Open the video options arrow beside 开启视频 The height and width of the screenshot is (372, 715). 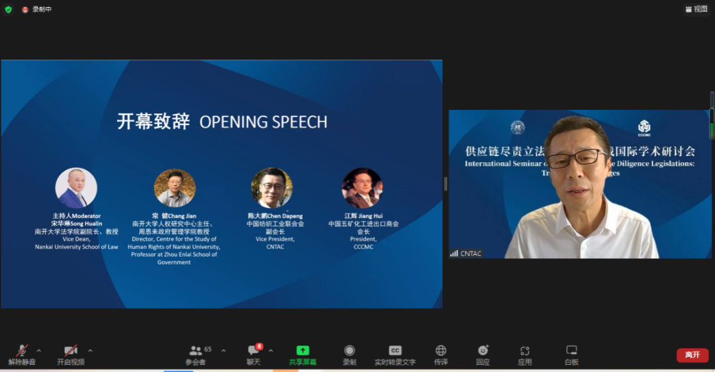[x=90, y=350]
